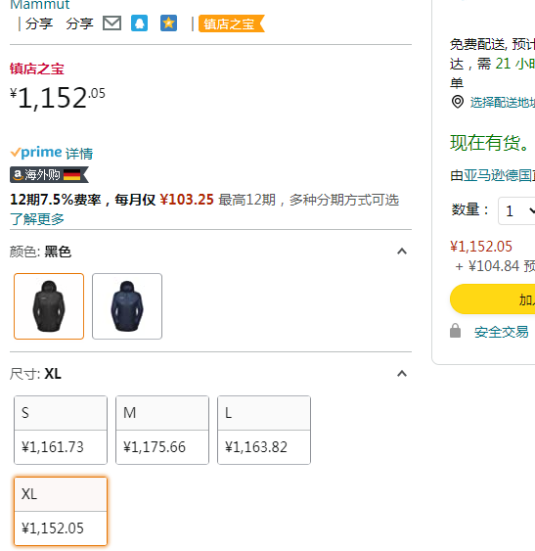This screenshot has height=551, width=535.
Task: Click the red 镇店之宝 heading text
Action: coord(37,69)
